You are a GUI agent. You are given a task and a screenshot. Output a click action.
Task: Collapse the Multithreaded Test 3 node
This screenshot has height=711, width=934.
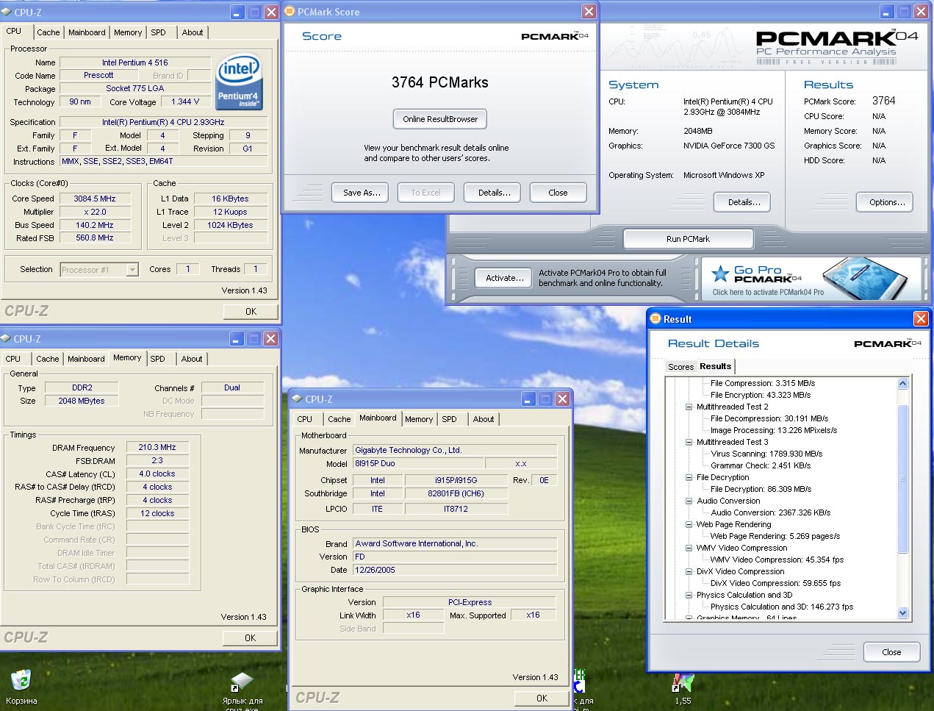[x=689, y=442]
